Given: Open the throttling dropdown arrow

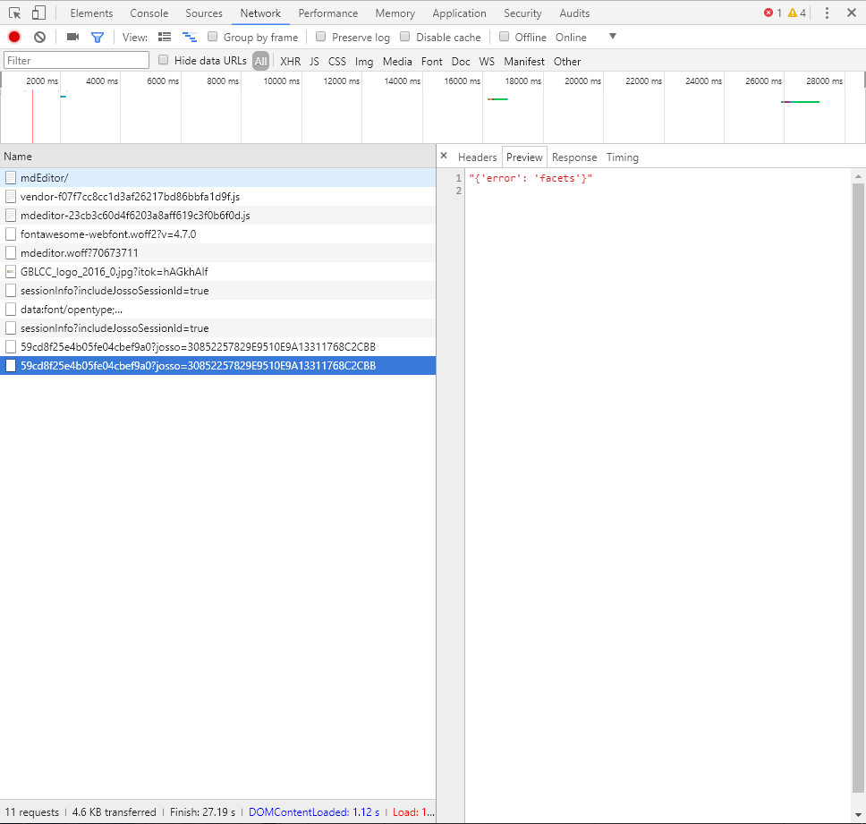Looking at the screenshot, I should (613, 37).
